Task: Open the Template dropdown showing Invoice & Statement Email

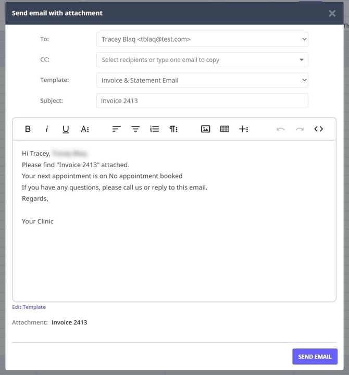Action: click(x=202, y=80)
